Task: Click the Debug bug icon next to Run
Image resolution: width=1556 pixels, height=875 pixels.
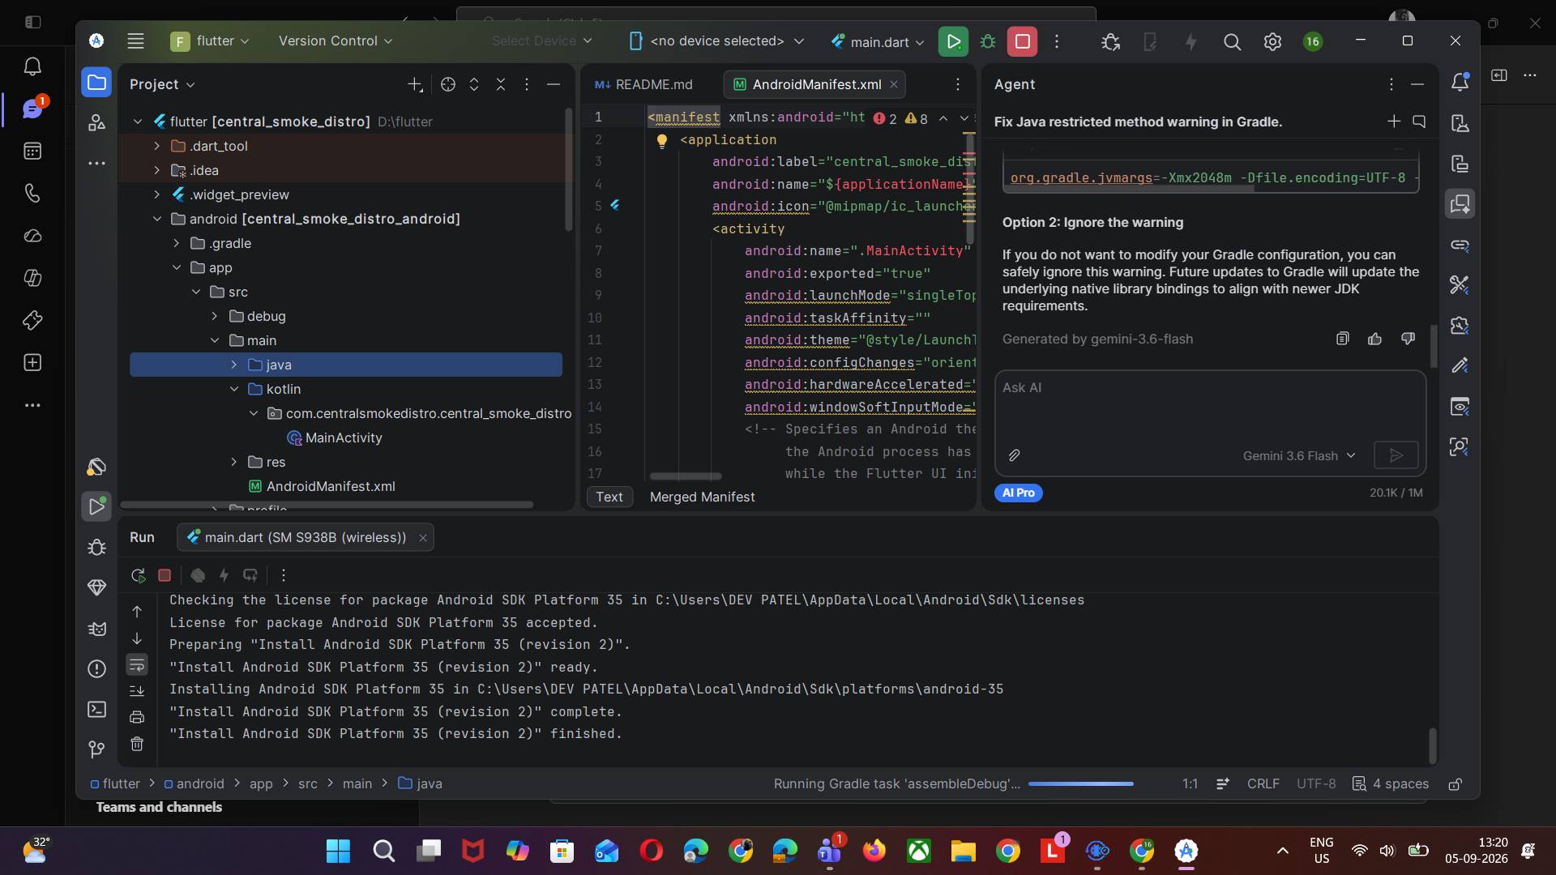Action: [x=988, y=41]
